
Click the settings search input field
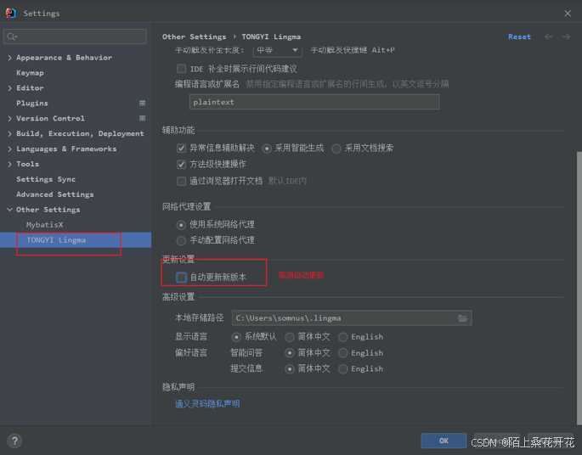point(75,37)
